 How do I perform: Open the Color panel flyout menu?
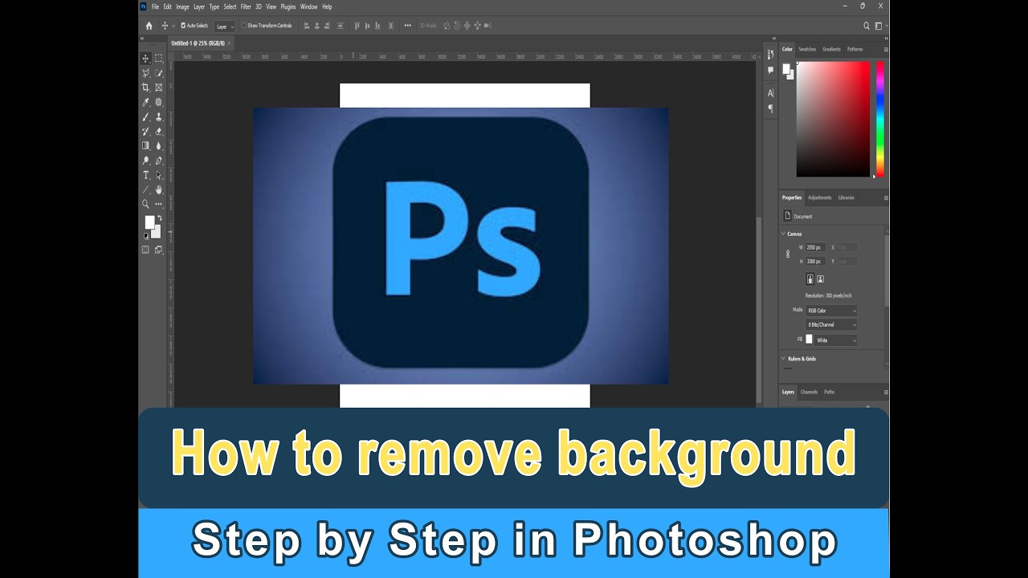[x=886, y=49]
